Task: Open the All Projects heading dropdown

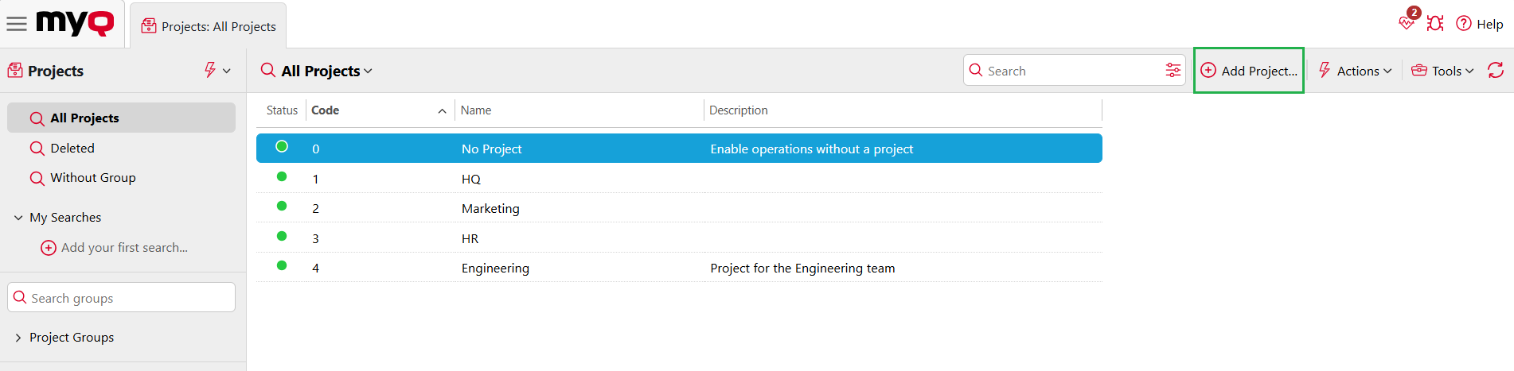Action: [x=326, y=71]
